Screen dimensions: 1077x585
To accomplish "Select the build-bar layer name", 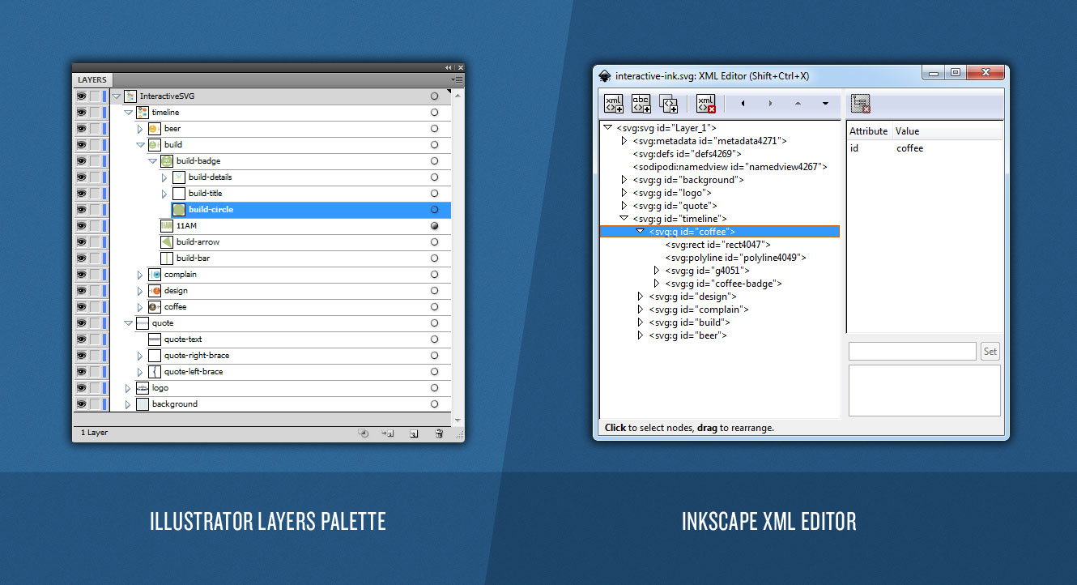I will pos(194,258).
